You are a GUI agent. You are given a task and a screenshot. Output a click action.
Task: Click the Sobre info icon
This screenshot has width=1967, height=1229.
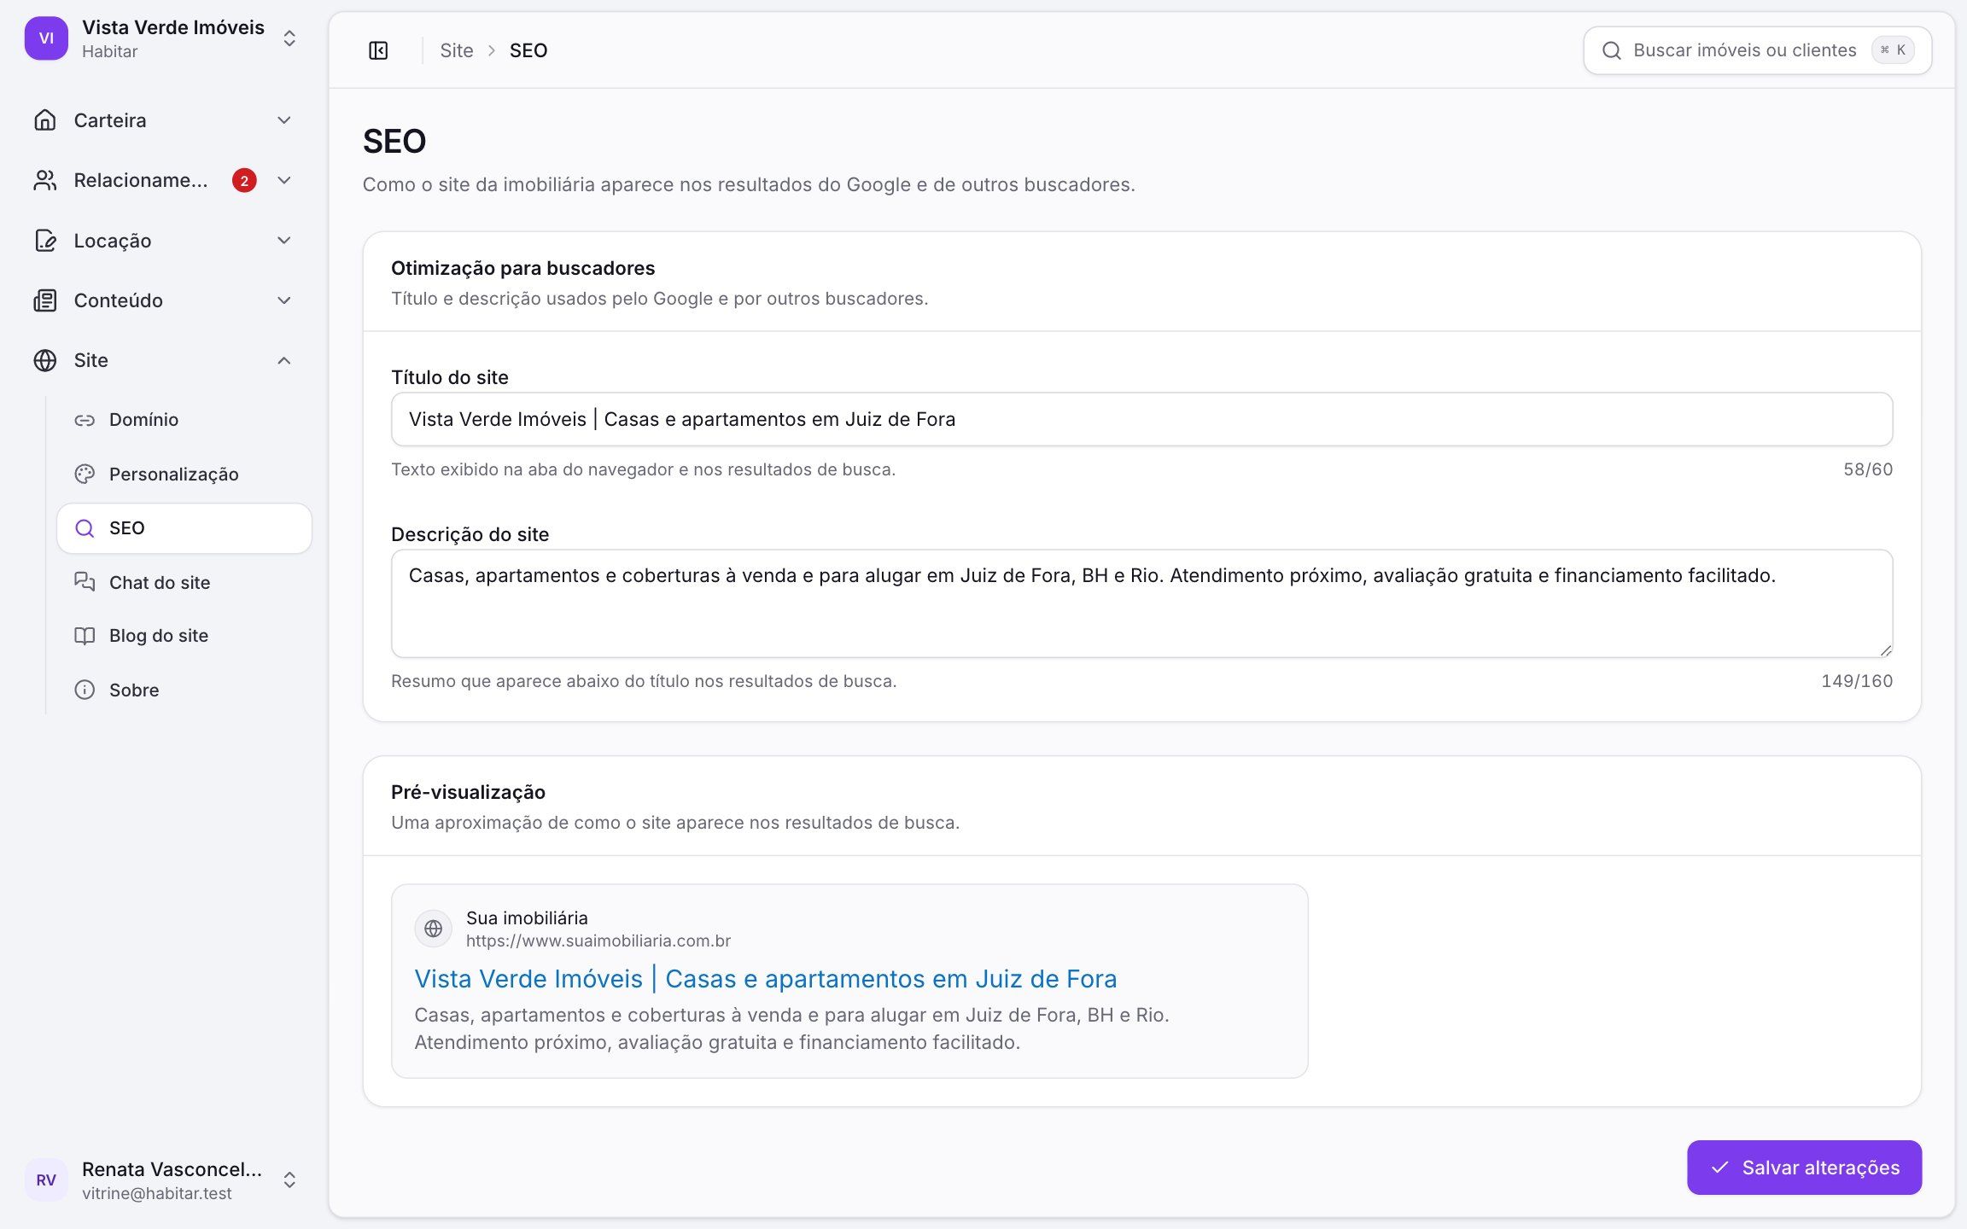85,690
